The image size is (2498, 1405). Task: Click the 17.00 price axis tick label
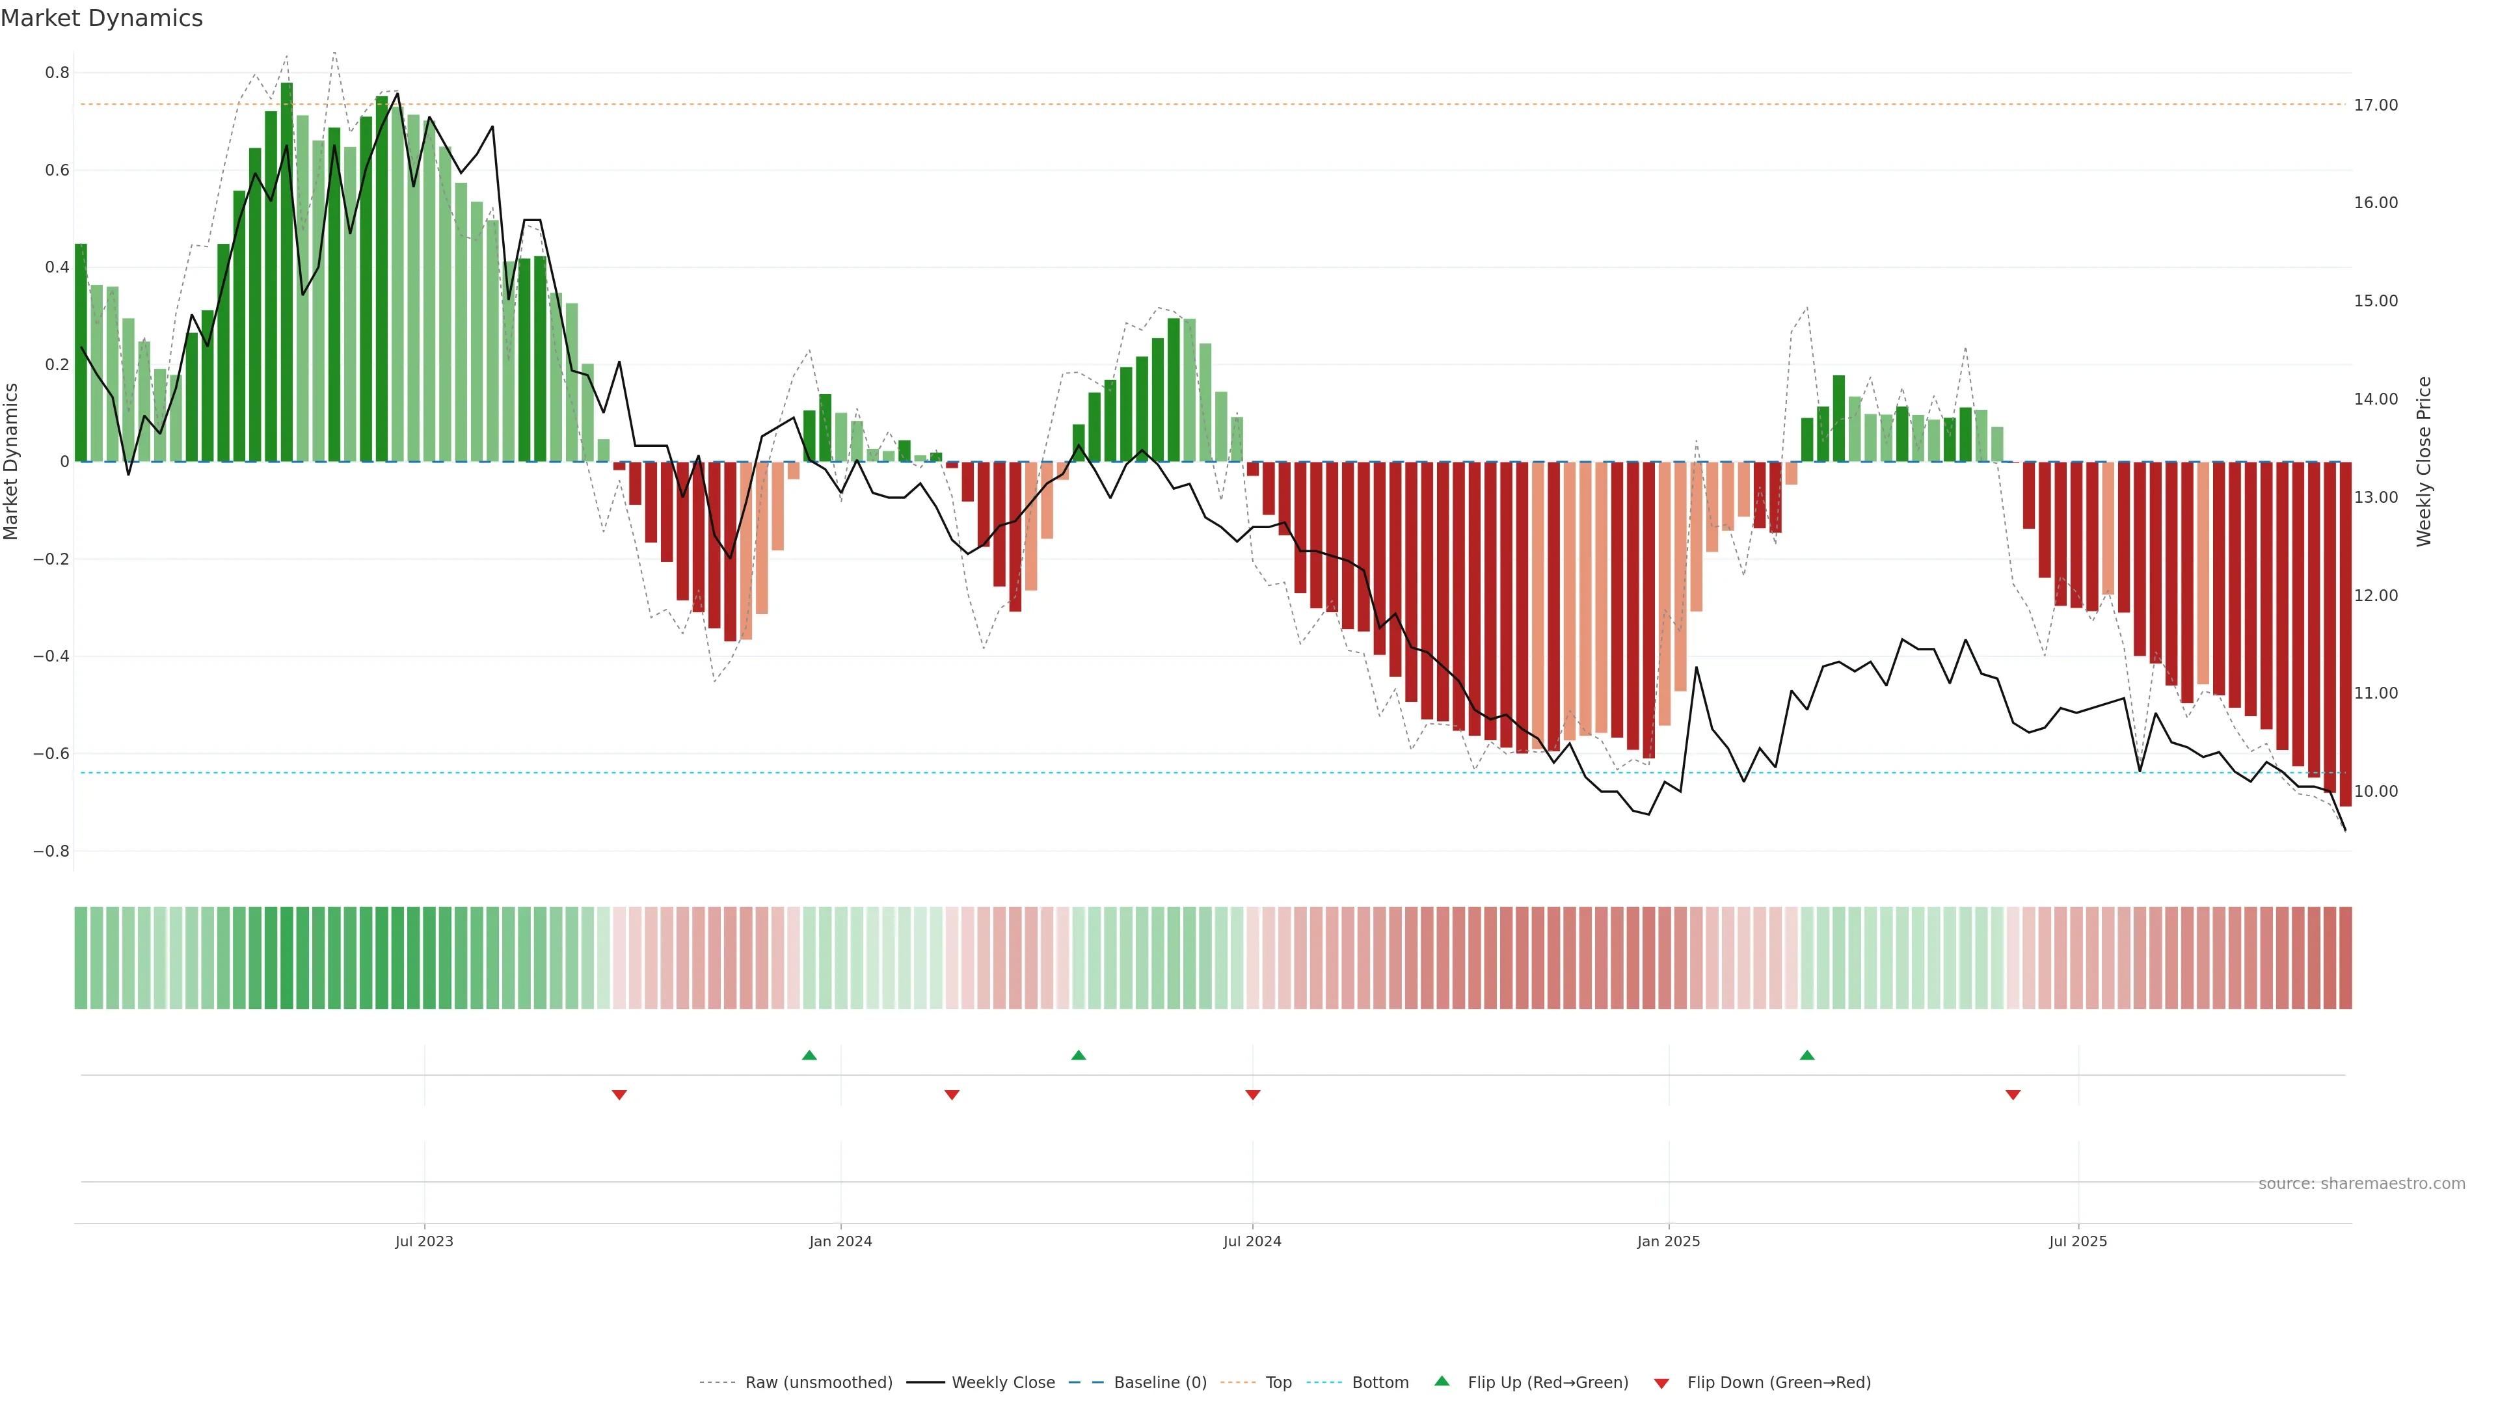[2376, 105]
